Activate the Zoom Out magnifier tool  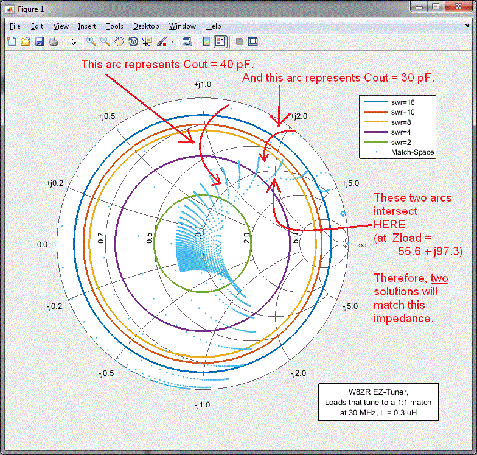tap(105, 41)
